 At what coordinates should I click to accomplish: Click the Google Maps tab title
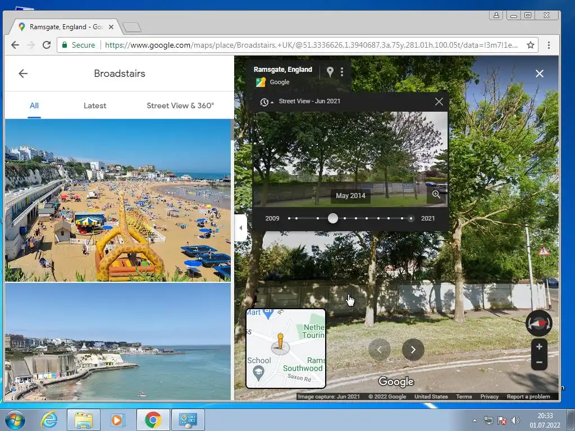coord(66,27)
